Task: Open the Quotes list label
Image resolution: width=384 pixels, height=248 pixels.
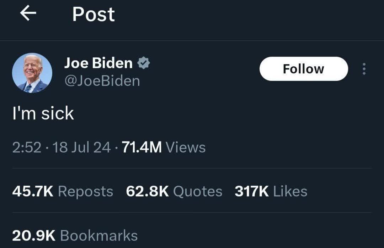Action: [198, 191]
